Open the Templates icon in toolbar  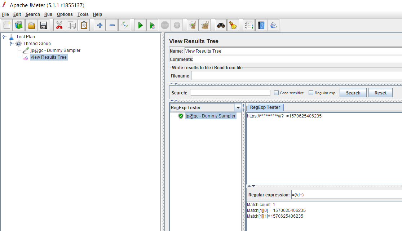(19, 25)
